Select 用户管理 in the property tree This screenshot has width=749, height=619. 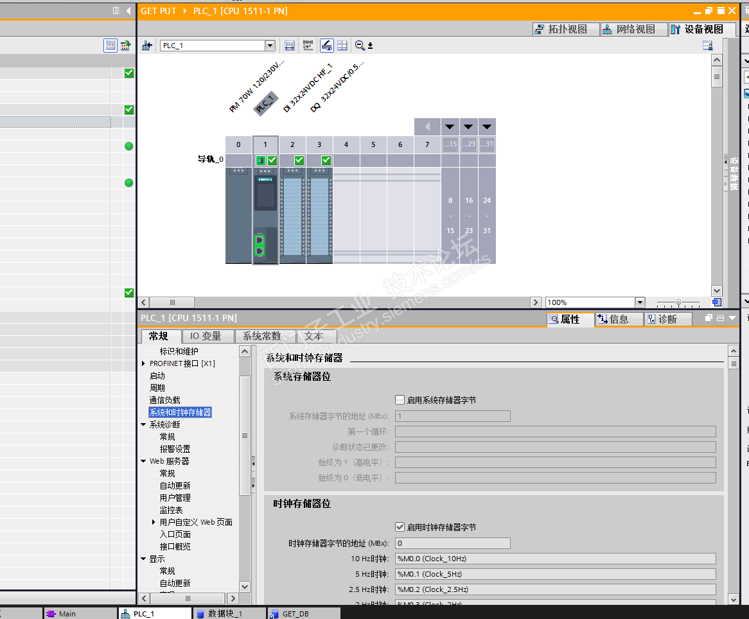pyautogui.click(x=175, y=498)
